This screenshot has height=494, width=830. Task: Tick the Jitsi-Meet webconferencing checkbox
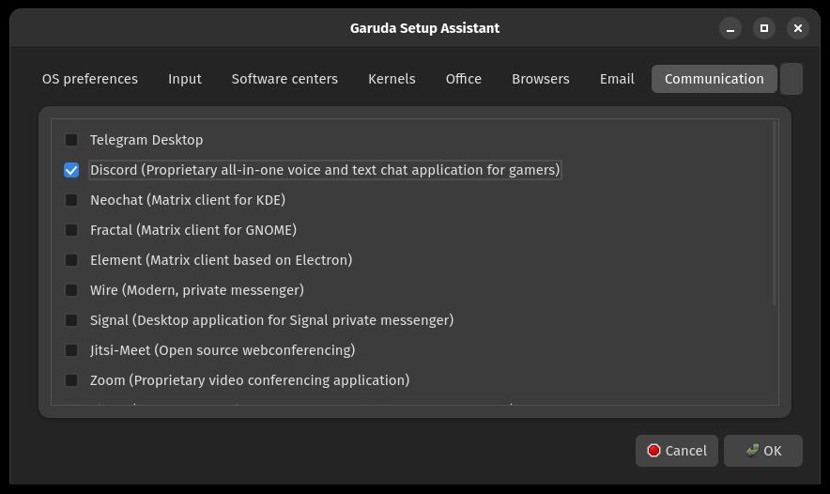(x=71, y=350)
